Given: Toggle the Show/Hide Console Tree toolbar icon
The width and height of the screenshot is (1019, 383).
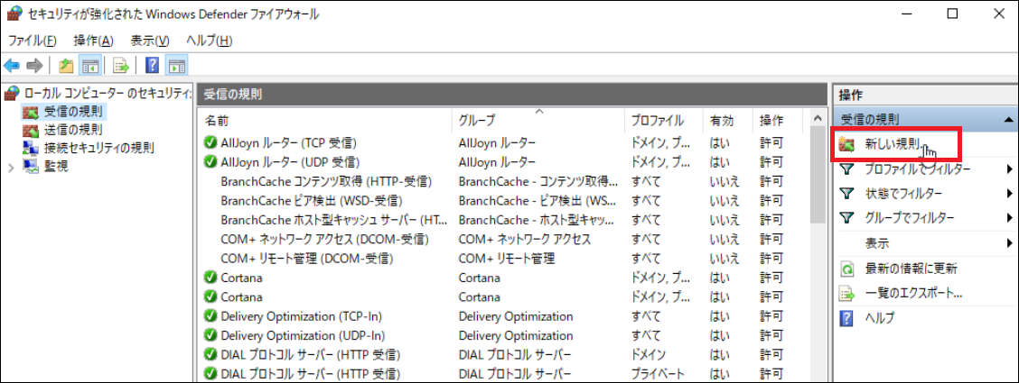Looking at the screenshot, I should tap(90, 65).
